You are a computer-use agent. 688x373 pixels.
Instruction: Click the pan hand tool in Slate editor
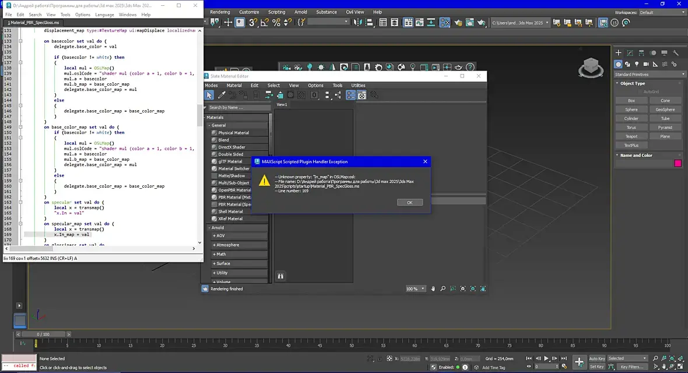[432, 288]
